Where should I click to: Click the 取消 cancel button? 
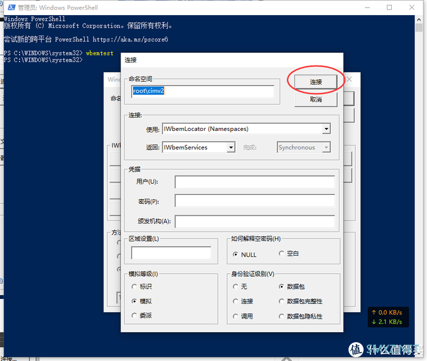pos(316,100)
